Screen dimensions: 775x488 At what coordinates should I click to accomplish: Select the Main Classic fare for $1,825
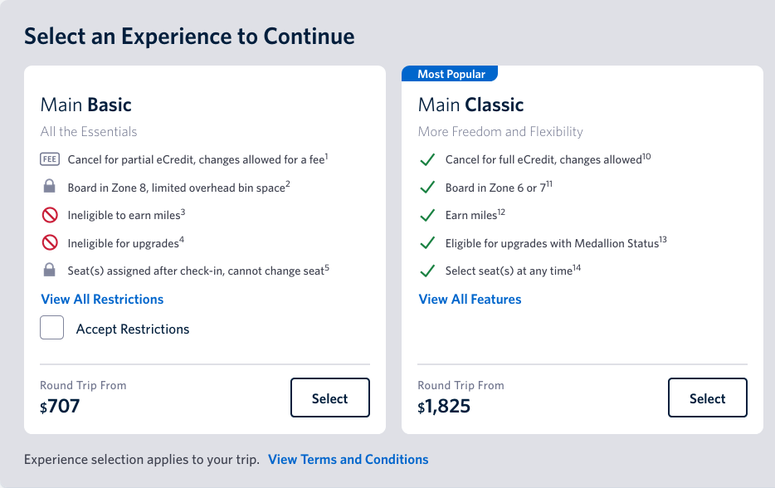pyautogui.click(x=708, y=398)
